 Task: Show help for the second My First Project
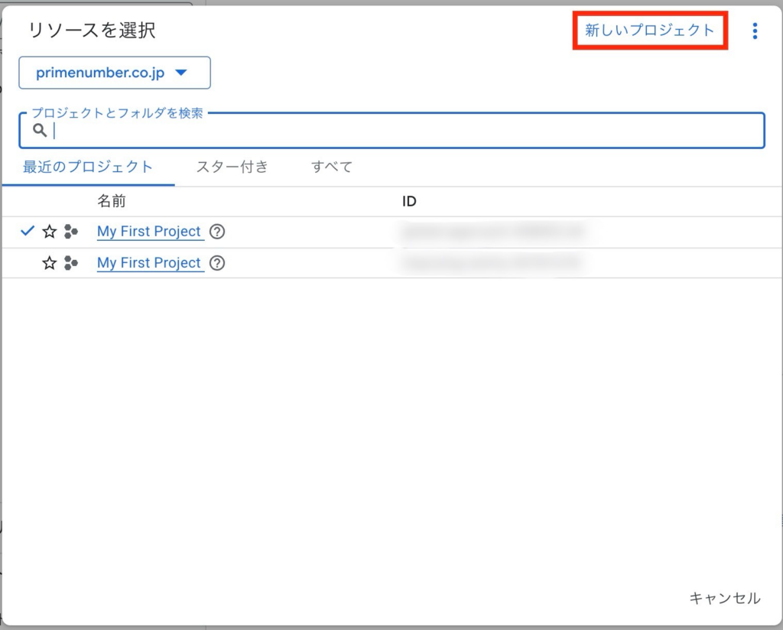217,263
